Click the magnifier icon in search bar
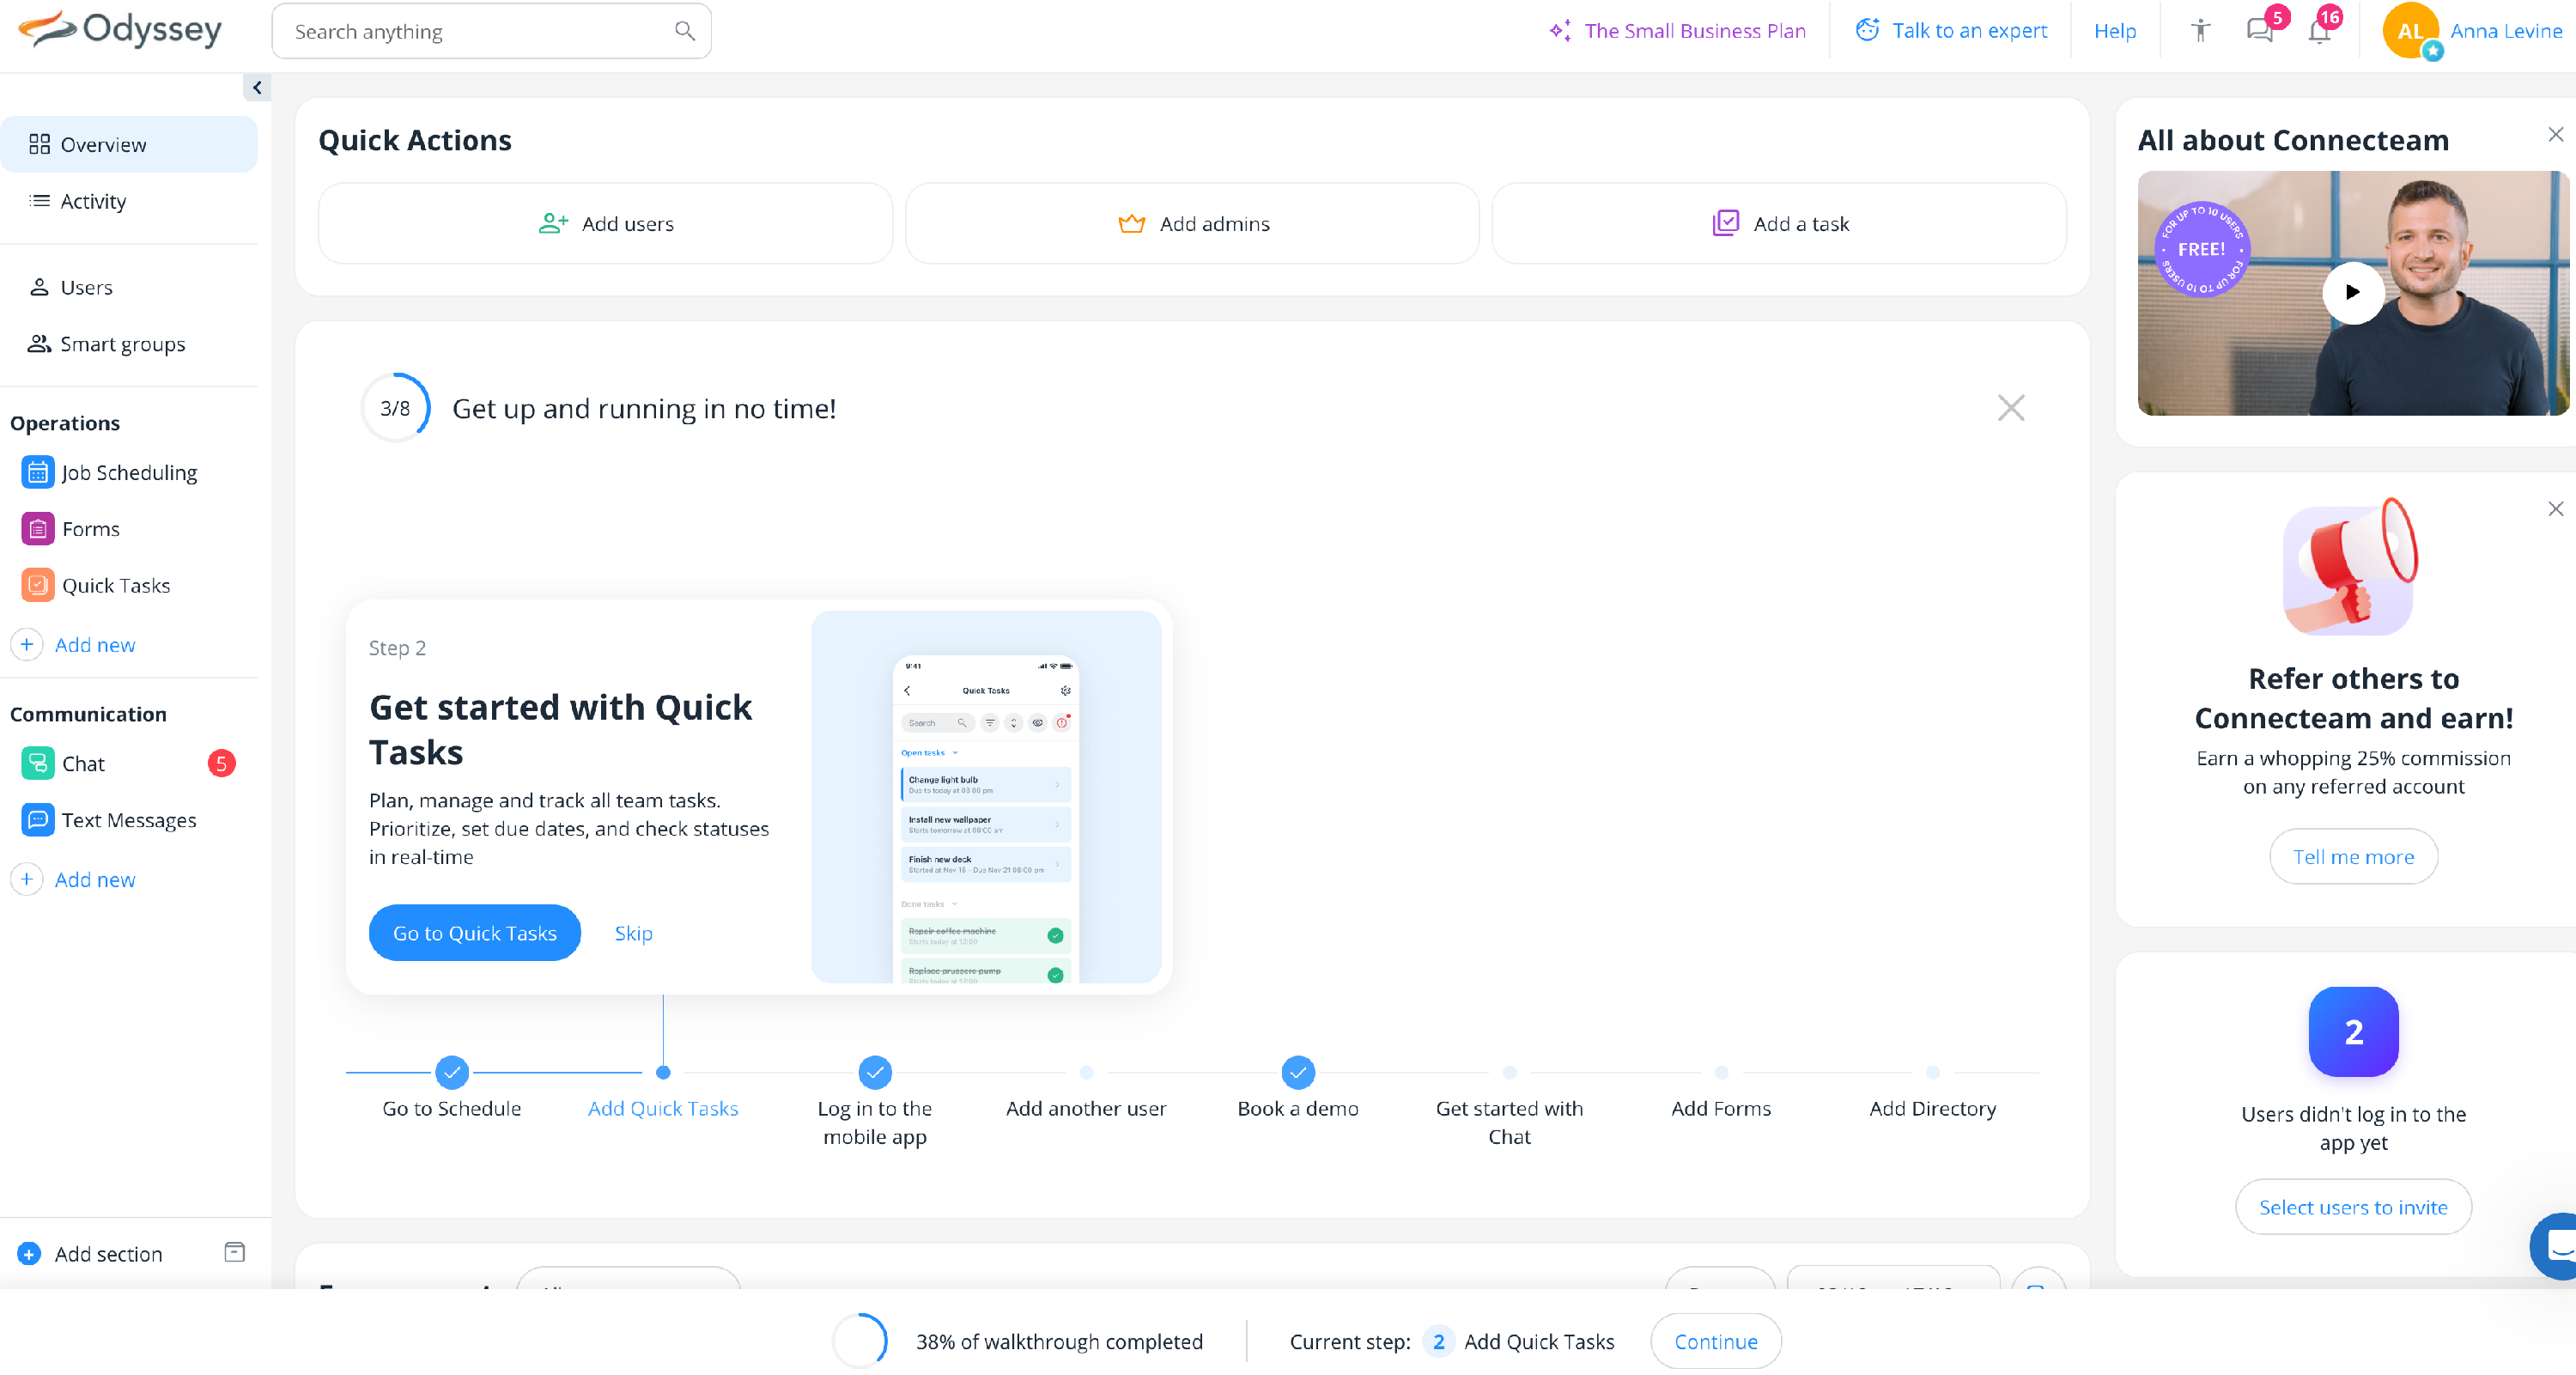 click(684, 31)
